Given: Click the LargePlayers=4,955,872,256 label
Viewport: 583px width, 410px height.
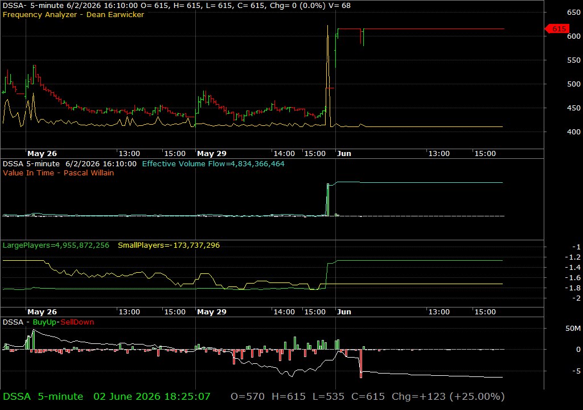Looking at the screenshot, I should coord(56,245).
